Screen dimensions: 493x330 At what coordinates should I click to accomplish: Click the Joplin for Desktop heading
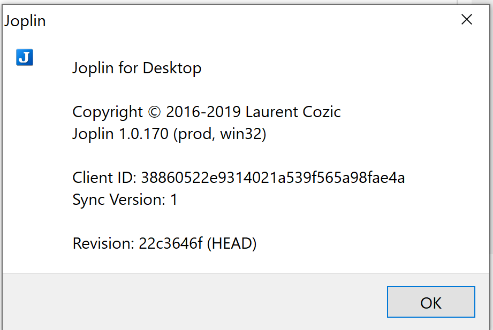pyautogui.click(x=136, y=68)
